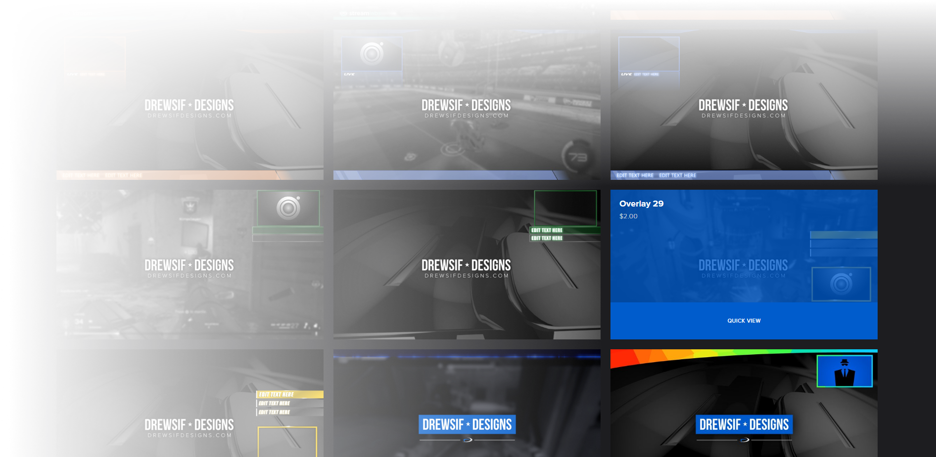
Task: Open the rainbow overlay with anonymous avatar
Action: 744,403
